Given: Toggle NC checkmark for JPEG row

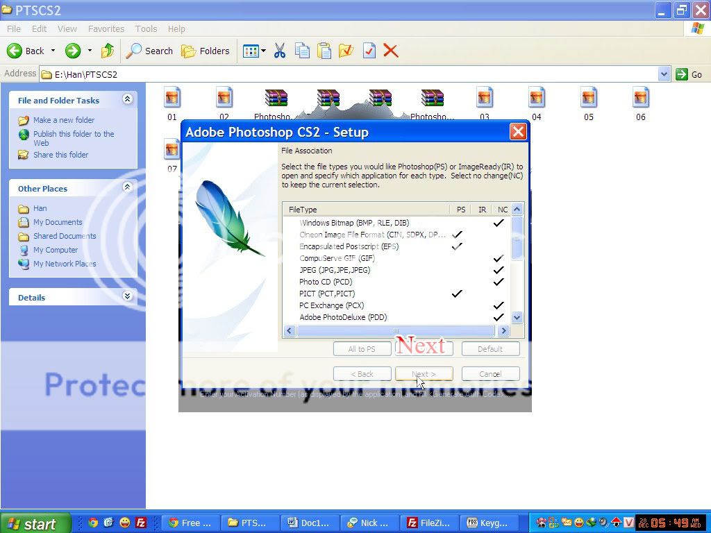Looking at the screenshot, I should pyautogui.click(x=499, y=270).
